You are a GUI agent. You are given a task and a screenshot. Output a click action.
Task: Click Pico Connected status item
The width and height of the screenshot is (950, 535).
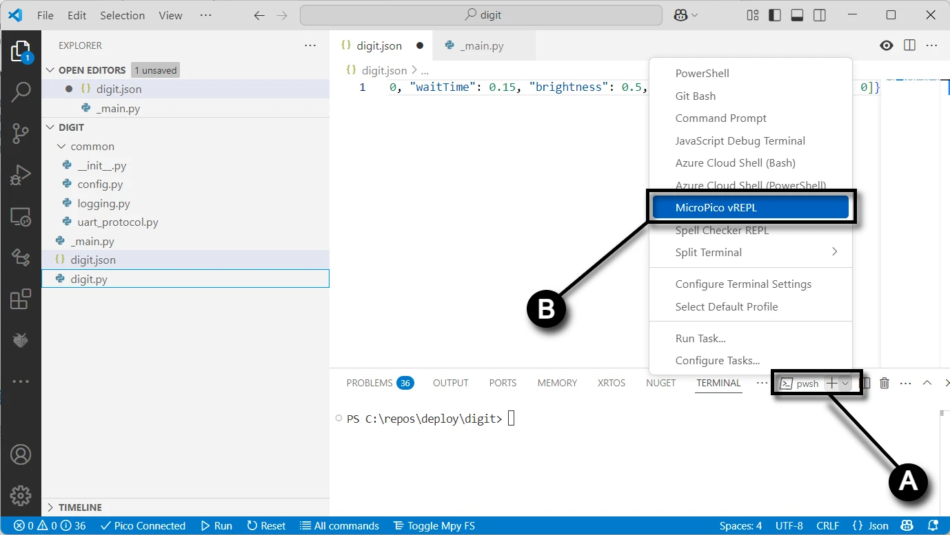tap(143, 526)
